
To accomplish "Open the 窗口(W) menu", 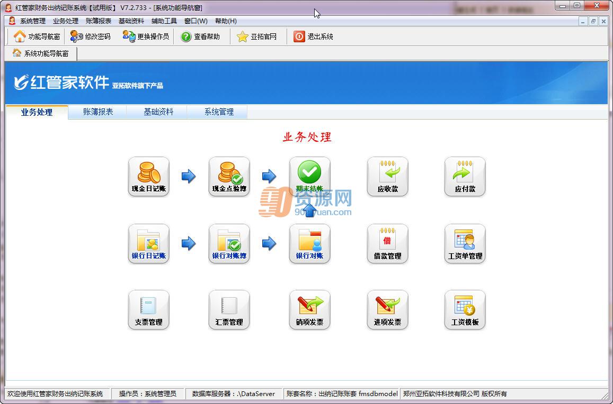I will tap(196, 21).
